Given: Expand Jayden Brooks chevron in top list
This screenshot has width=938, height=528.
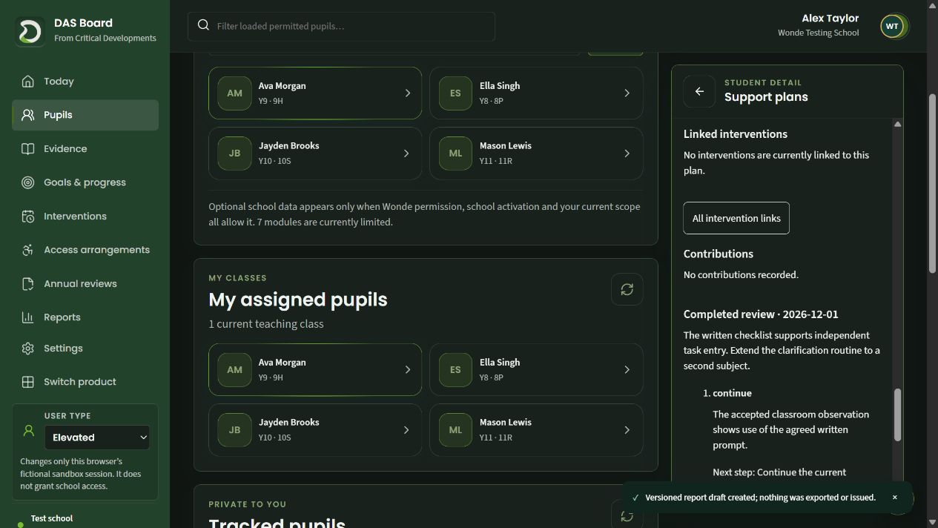Looking at the screenshot, I should pos(406,154).
